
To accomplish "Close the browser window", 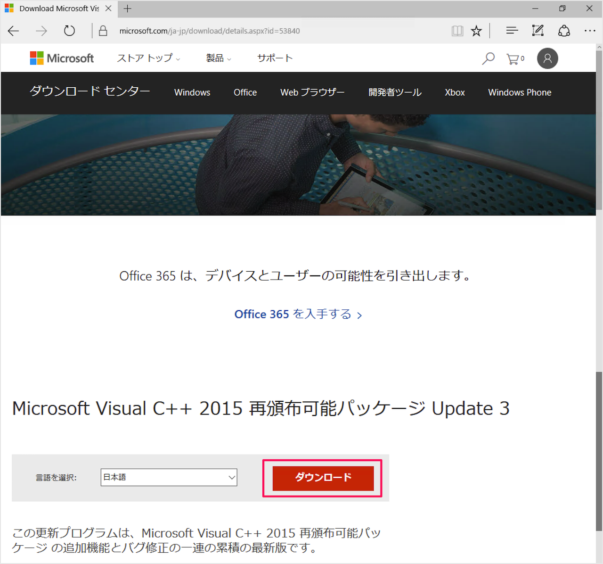I will (589, 8).
